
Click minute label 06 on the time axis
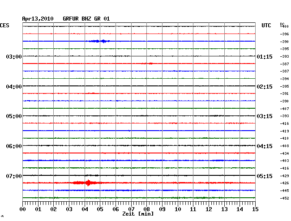click(116, 209)
